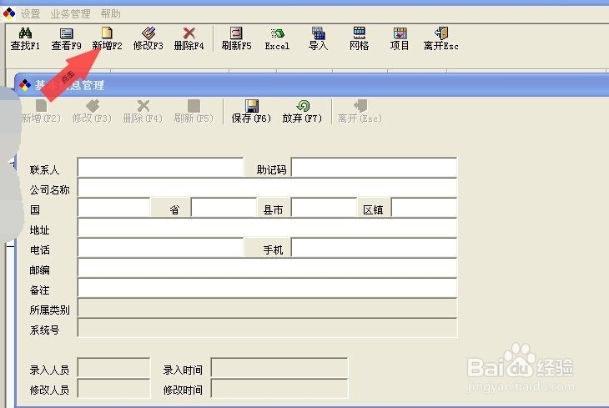This screenshot has width=609, height=408.
Task: Click the application logo in menu bar
Action: (9, 13)
